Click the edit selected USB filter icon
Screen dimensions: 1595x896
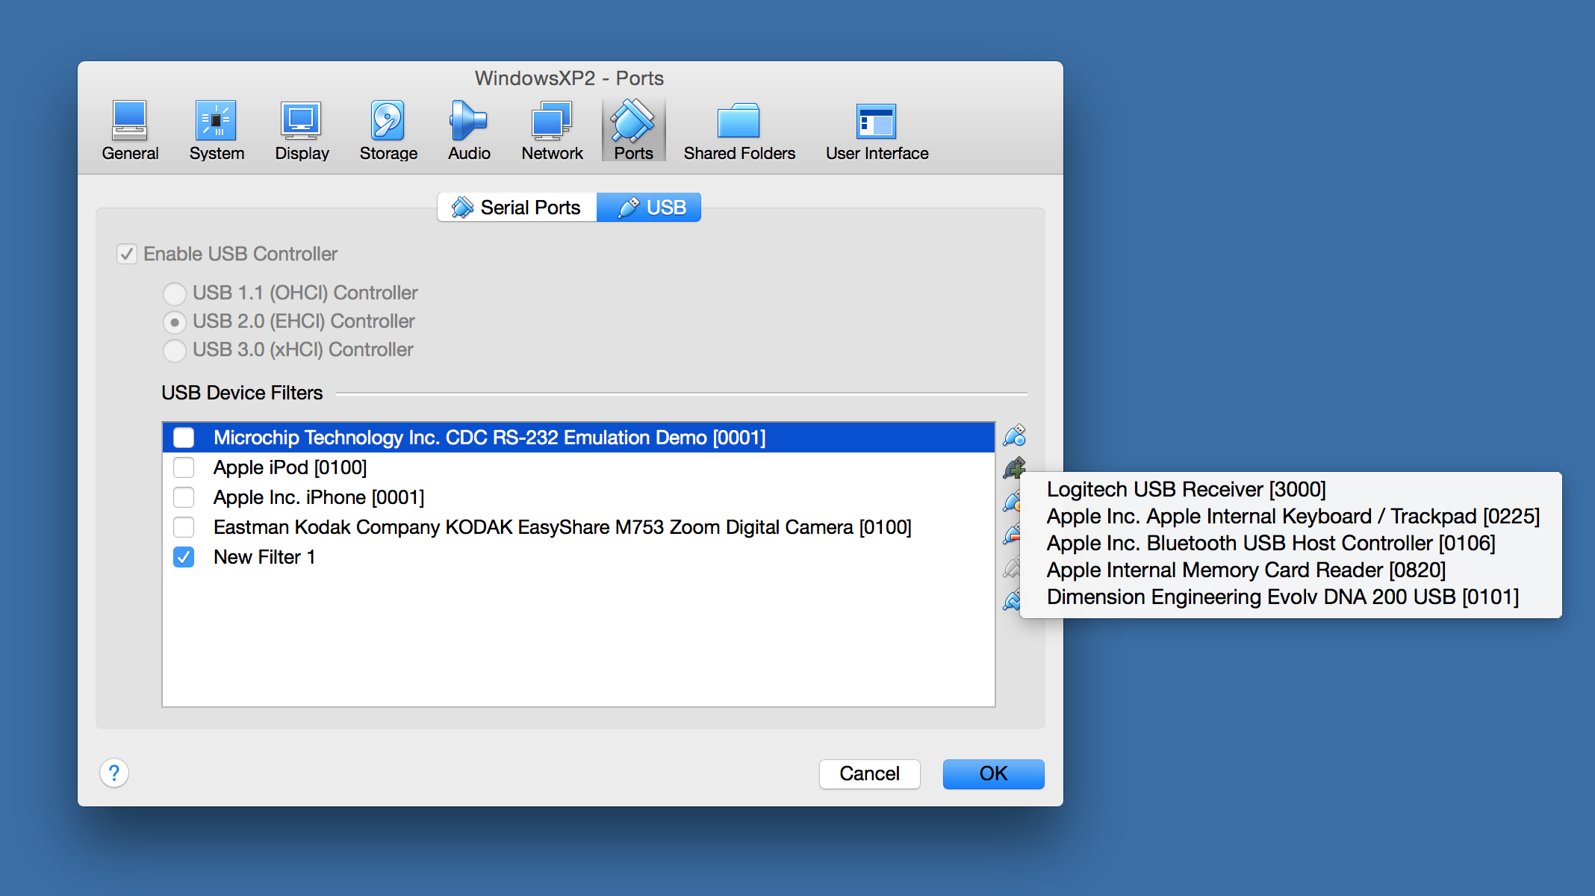[1011, 502]
